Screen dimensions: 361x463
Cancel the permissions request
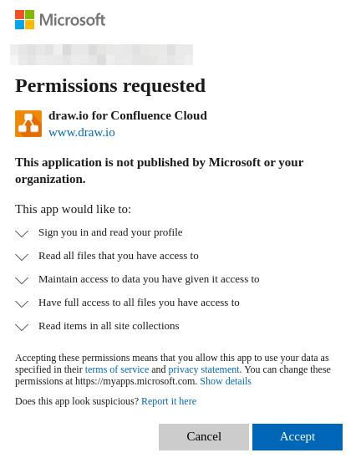[x=204, y=437]
